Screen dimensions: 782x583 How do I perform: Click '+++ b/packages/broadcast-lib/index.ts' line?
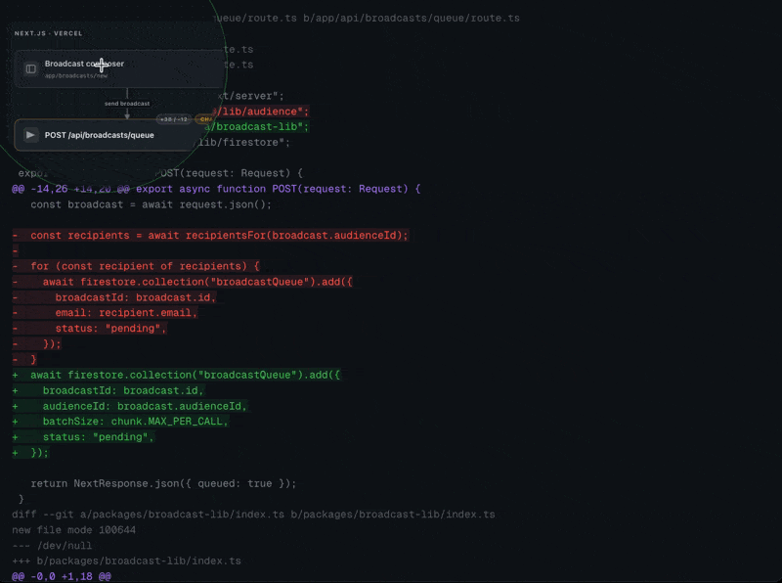tap(126, 561)
